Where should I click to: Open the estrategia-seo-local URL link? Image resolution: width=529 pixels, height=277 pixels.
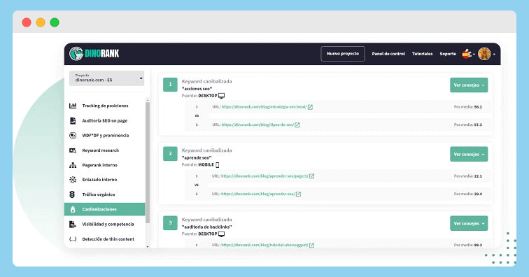pyautogui.click(x=264, y=107)
